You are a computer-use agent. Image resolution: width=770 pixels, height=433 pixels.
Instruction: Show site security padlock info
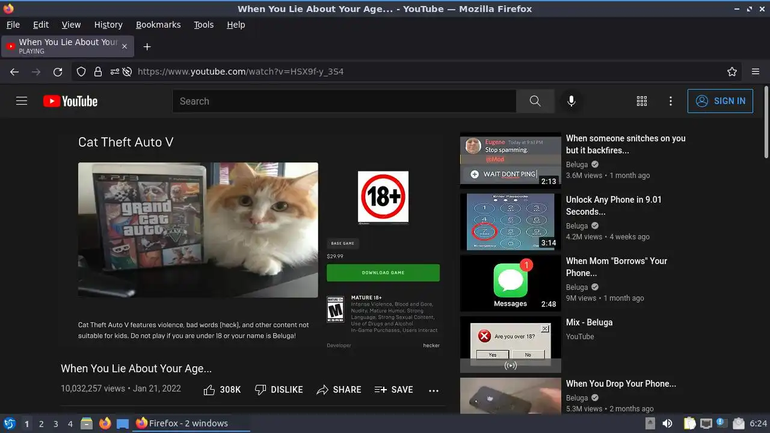click(97, 72)
